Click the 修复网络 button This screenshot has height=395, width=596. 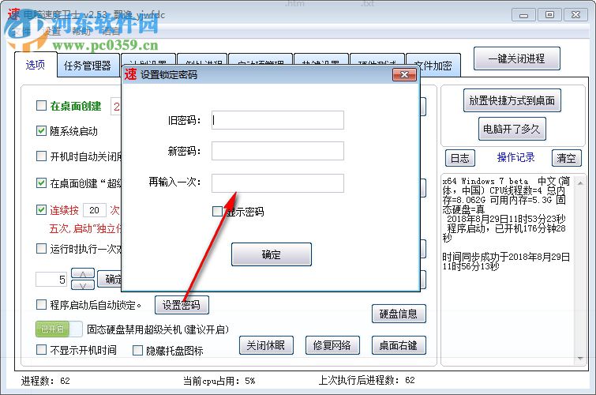332,345
